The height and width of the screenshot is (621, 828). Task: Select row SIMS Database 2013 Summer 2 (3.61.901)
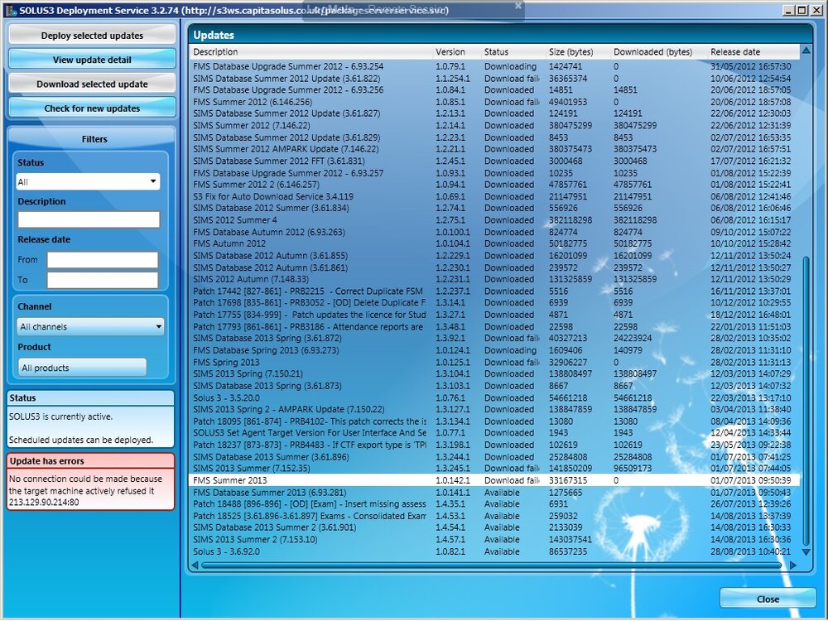(x=494, y=527)
